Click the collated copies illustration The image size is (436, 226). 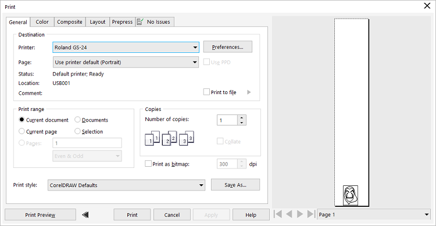[x=169, y=138]
